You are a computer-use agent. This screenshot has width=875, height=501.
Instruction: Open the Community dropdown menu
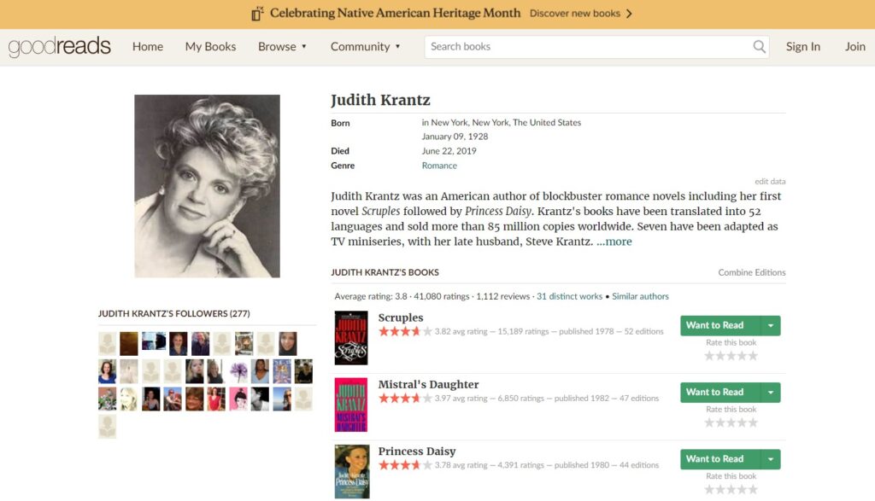pos(361,47)
